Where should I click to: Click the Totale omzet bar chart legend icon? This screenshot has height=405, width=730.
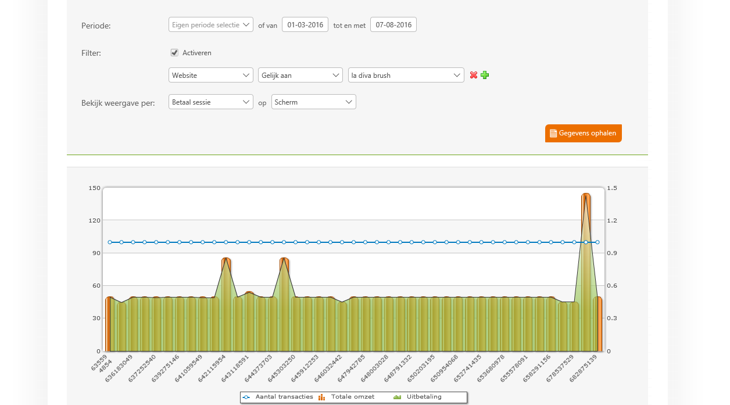[x=321, y=397]
